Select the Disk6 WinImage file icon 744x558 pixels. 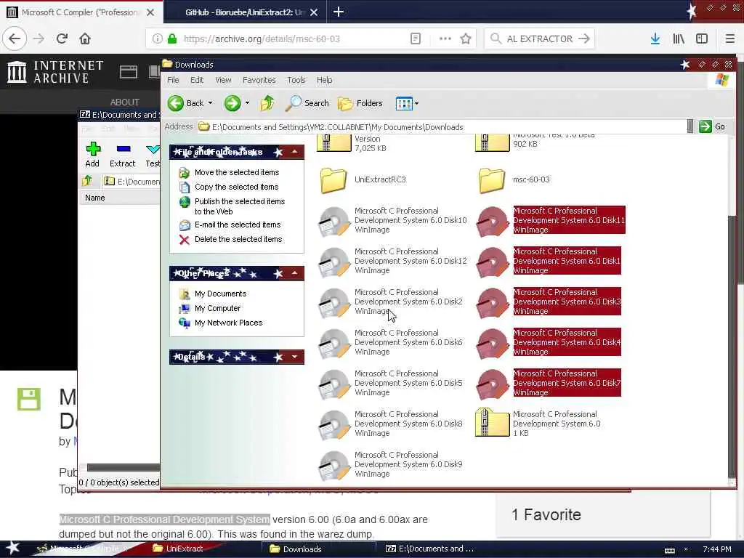tap(334, 344)
